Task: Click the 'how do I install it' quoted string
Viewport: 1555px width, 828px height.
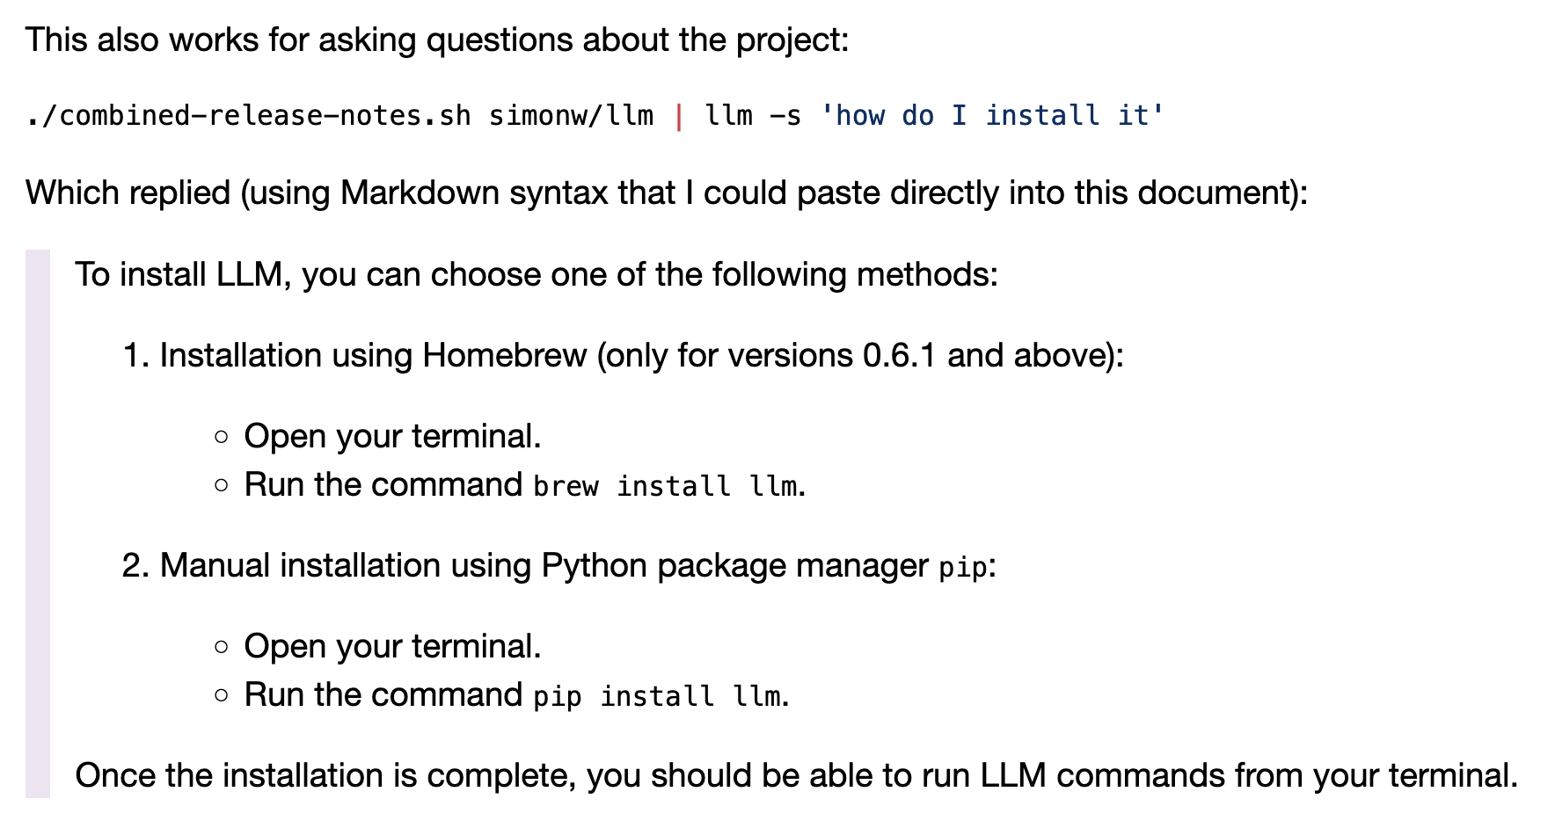Action: tap(991, 116)
